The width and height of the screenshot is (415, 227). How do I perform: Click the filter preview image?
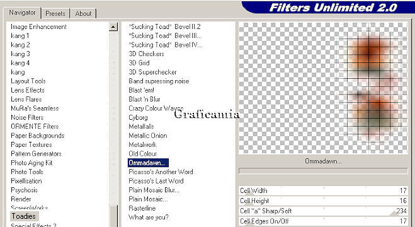[x=323, y=88]
